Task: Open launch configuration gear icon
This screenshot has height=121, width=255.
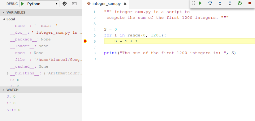Action: tap(65, 4)
